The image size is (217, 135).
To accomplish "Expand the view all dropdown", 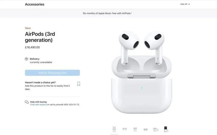I will (185, 4).
